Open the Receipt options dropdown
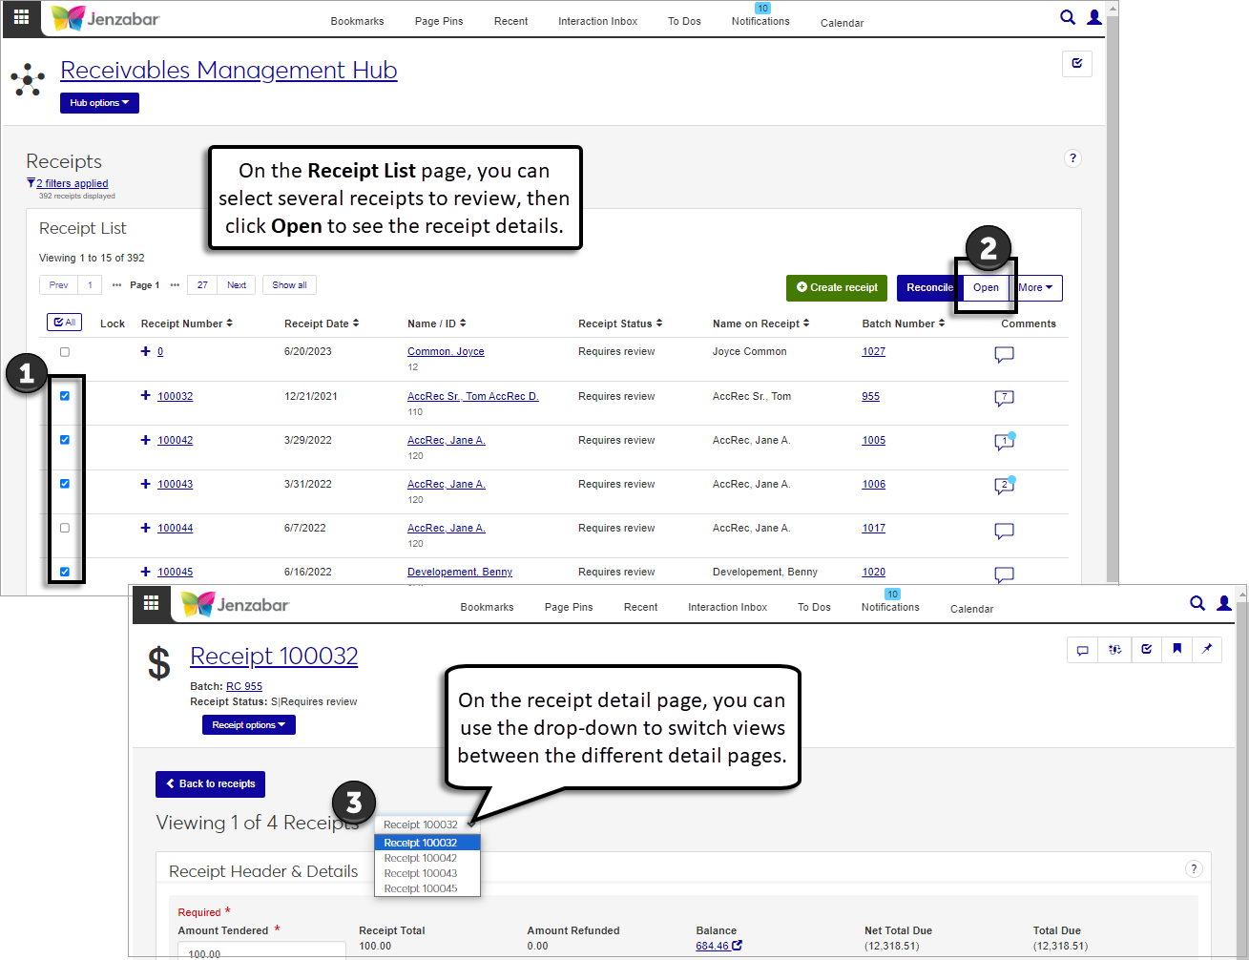The image size is (1249, 960). [x=249, y=725]
